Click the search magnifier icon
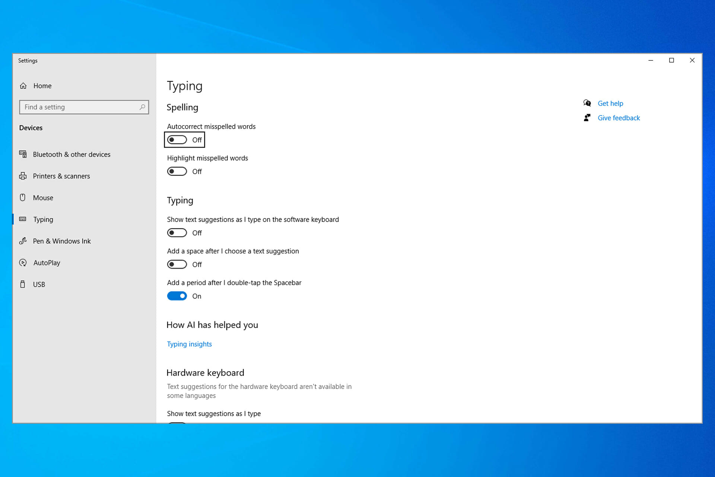The image size is (715, 477). (142, 107)
